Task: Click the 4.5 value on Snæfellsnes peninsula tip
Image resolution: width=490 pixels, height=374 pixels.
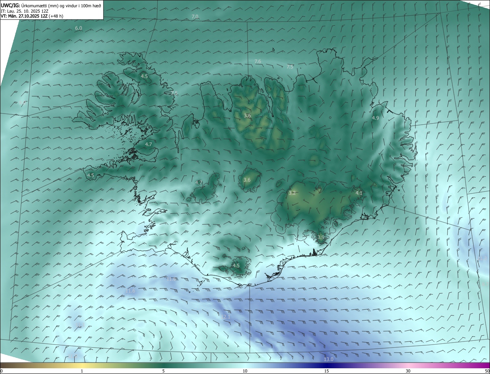Action: pyautogui.click(x=90, y=176)
